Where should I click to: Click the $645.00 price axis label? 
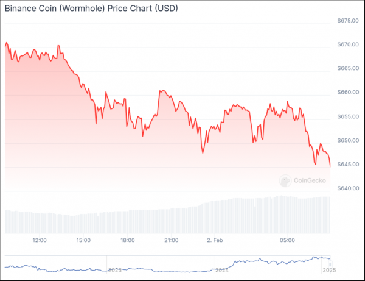click(348, 165)
